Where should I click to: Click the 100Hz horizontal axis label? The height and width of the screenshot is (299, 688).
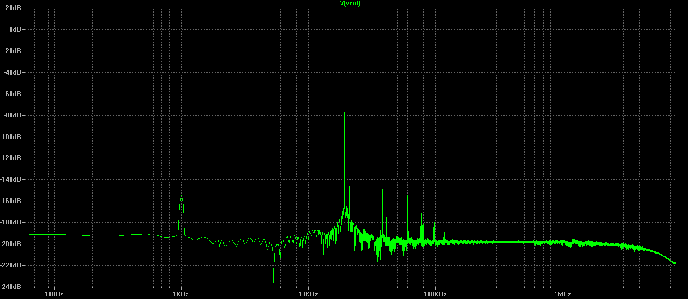[x=54, y=293]
